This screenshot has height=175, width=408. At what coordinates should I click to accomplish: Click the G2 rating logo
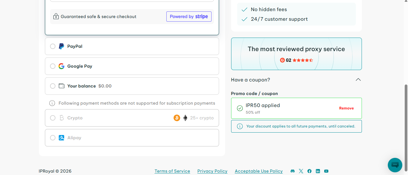coord(285,60)
